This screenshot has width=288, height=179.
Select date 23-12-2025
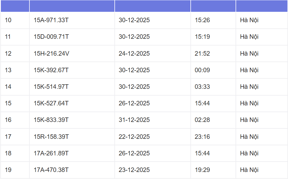[x=134, y=170]
